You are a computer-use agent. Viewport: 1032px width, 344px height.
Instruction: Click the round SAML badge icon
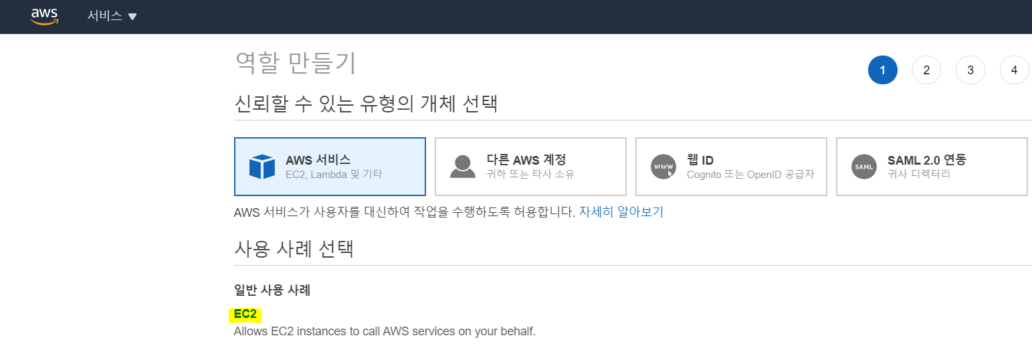click(864, 167)
